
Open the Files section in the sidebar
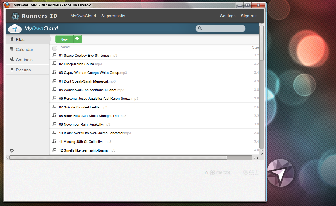[27, 39]
